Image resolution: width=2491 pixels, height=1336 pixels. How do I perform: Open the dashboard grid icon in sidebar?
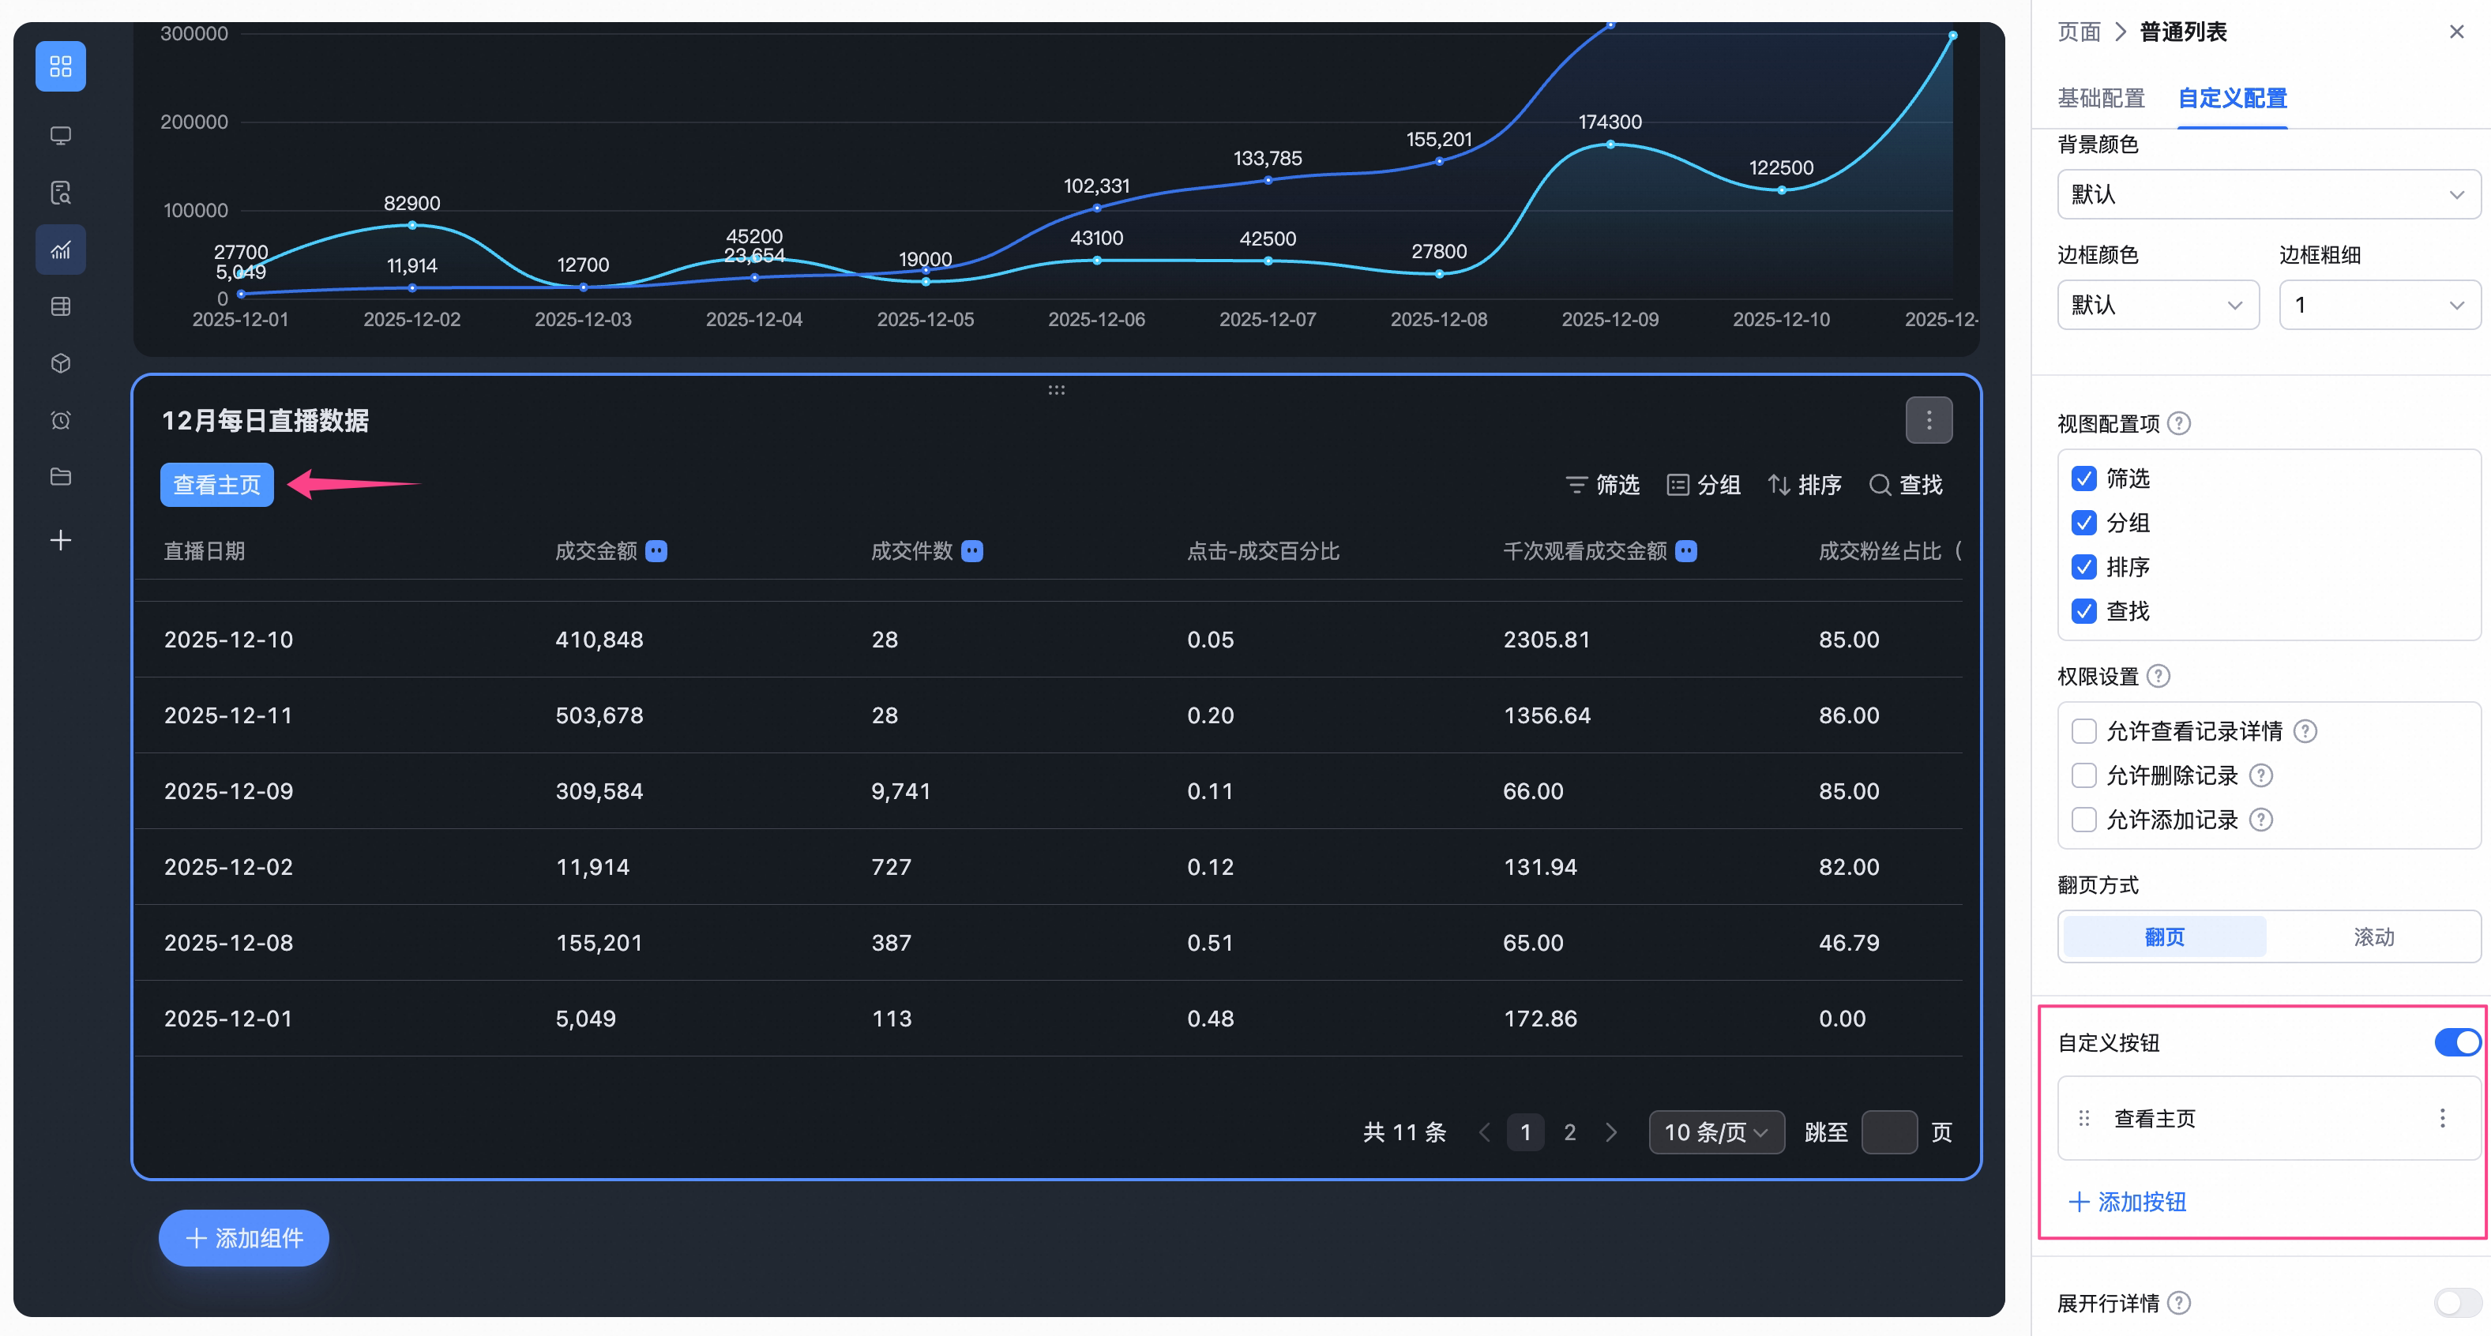(60, 66)
